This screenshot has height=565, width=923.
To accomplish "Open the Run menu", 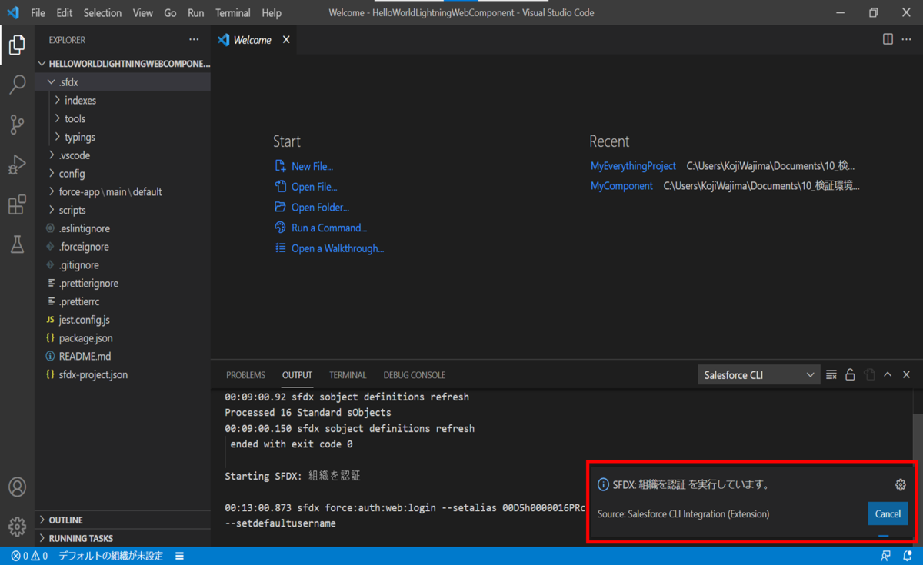I will [x=196, y=13].
